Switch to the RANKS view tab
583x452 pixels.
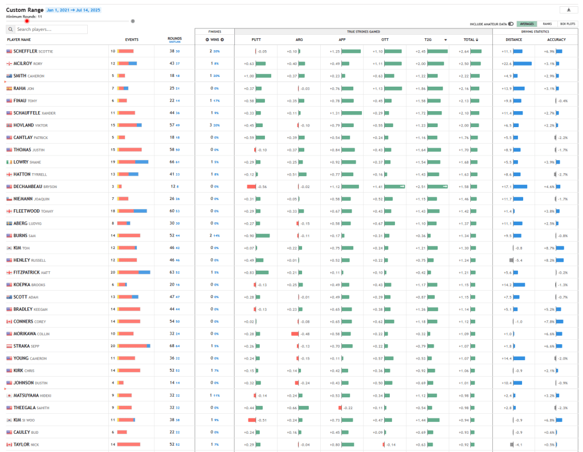(547, 24)
